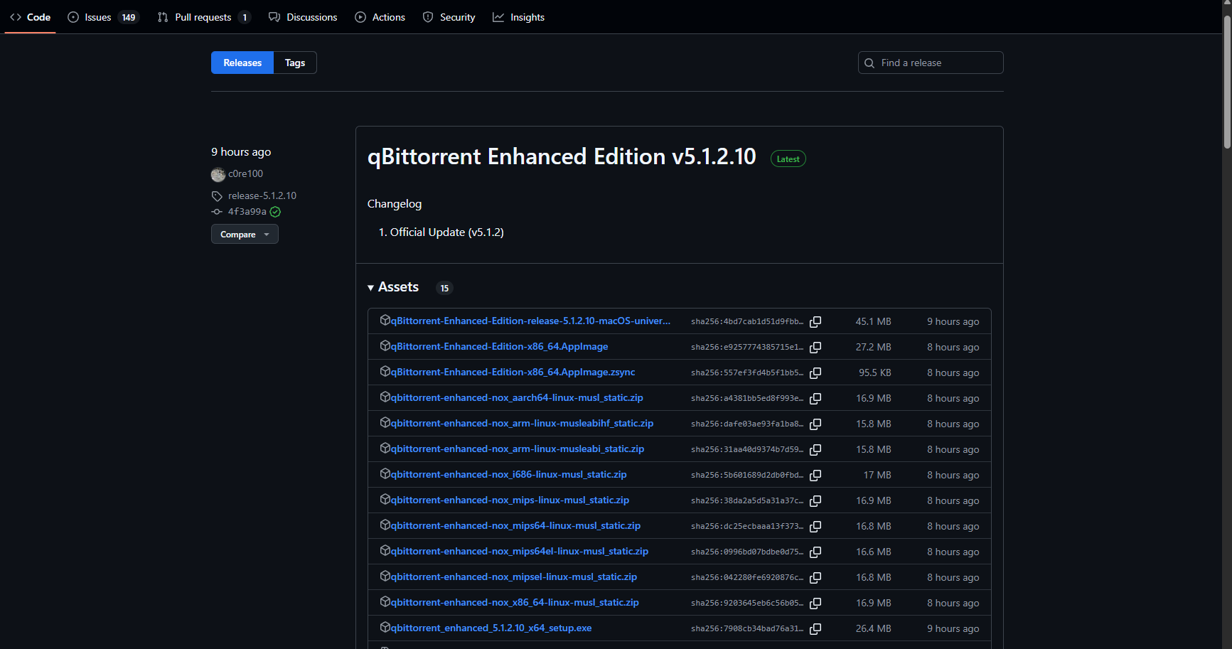The width and height of the screenshot is (1232, 649).
Task: Download nox_x86_64-linux-musl_static.zip
Action: point(515,603)
